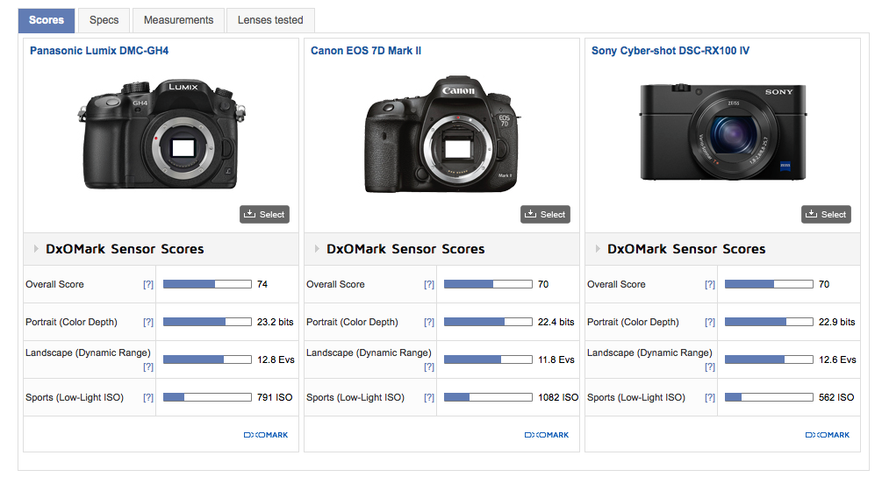Click Canon Landscape value 11.8 Evs
The height and width of the screenshot is (484, 882).
coord(556,359)
